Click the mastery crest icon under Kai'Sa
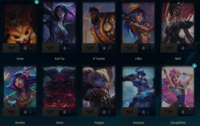The image size is (200, 126). 50,48
